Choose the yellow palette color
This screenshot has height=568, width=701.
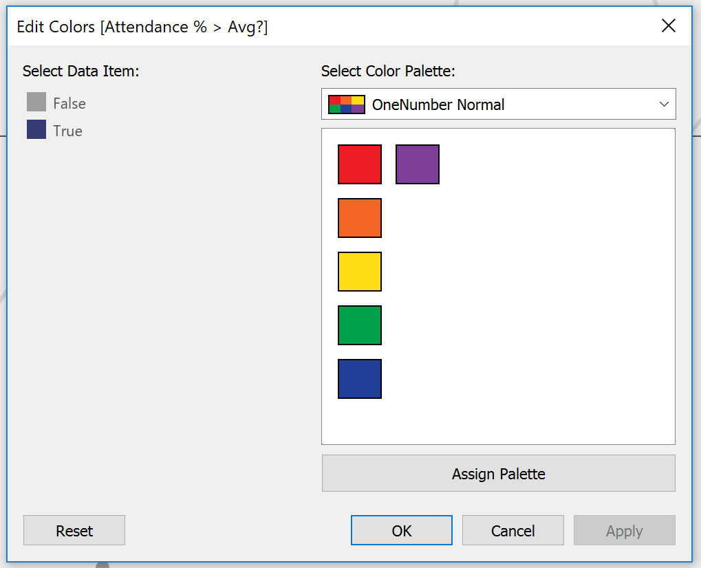pos(359,271)
